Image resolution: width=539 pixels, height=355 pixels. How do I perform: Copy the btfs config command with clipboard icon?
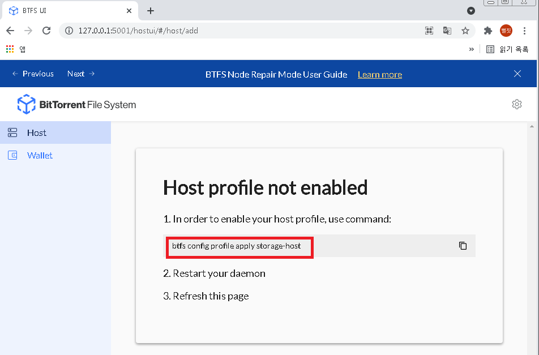[463, 245]
